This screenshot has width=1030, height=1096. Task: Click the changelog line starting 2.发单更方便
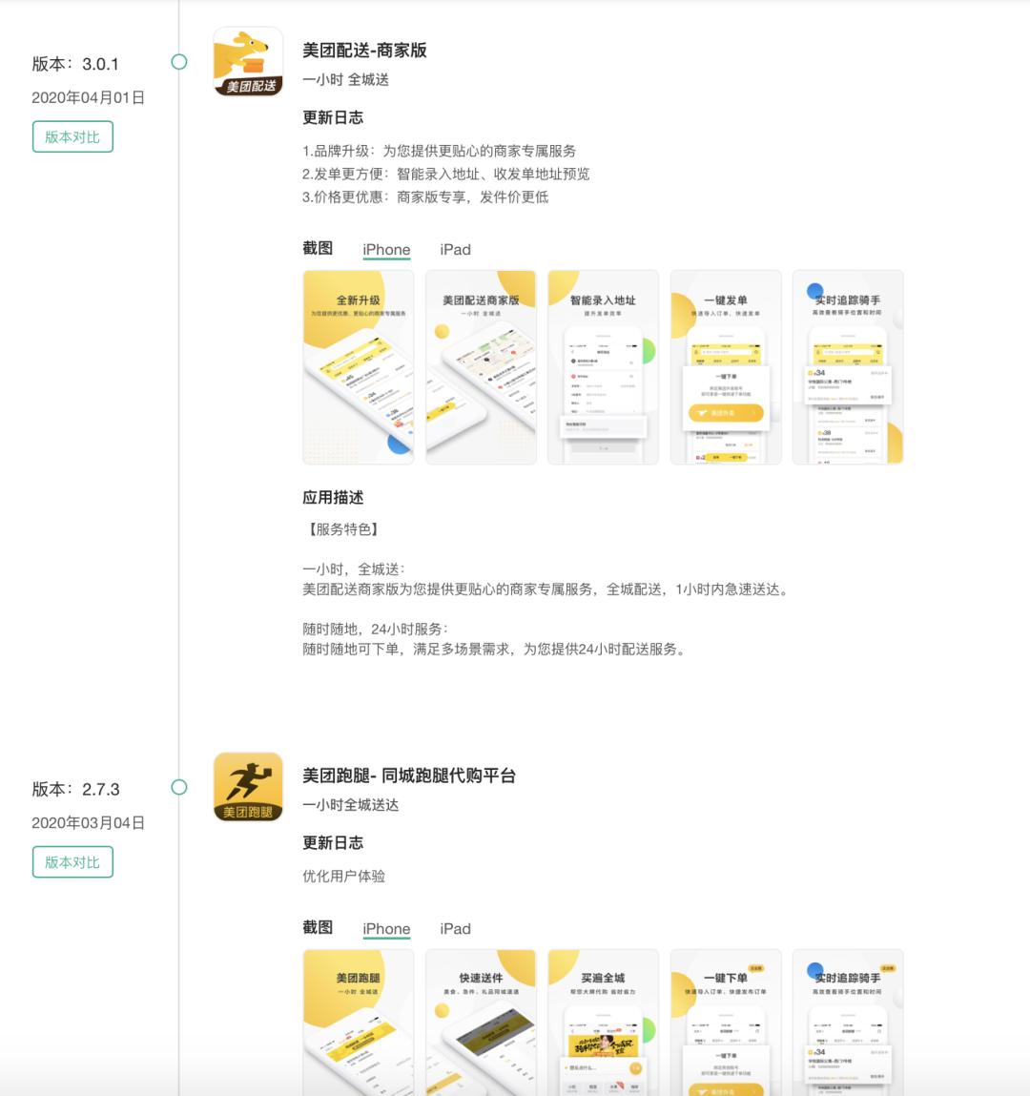(445, 174)
